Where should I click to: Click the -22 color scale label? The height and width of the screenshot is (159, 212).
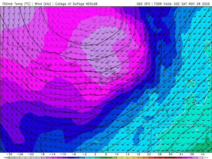tap(31, 154)
